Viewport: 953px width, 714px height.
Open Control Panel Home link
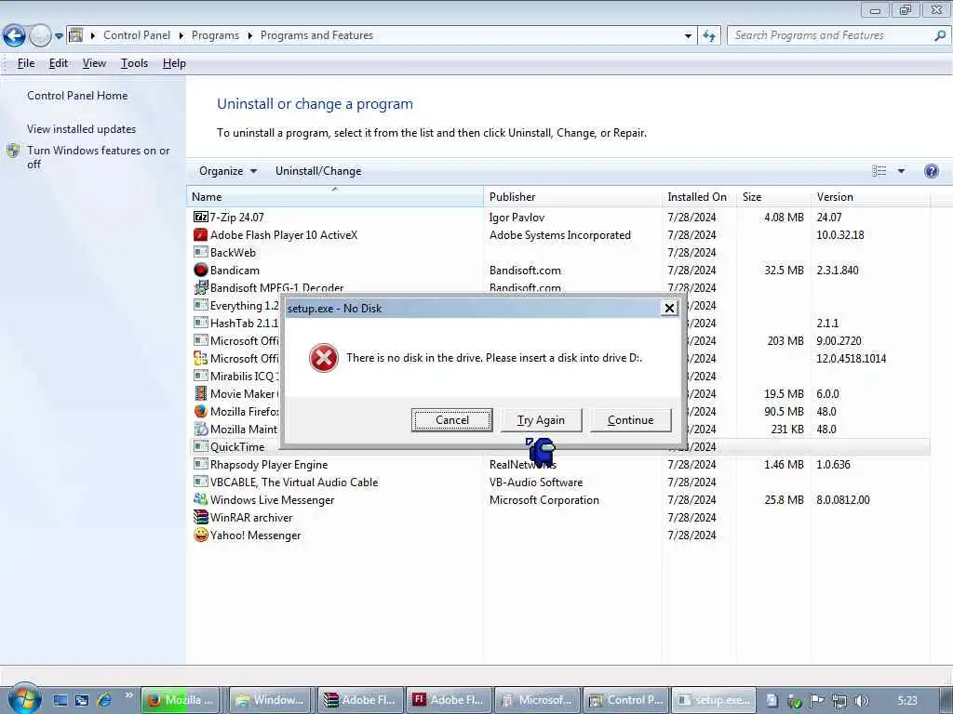pyautogui.click(x=77, y=96)
